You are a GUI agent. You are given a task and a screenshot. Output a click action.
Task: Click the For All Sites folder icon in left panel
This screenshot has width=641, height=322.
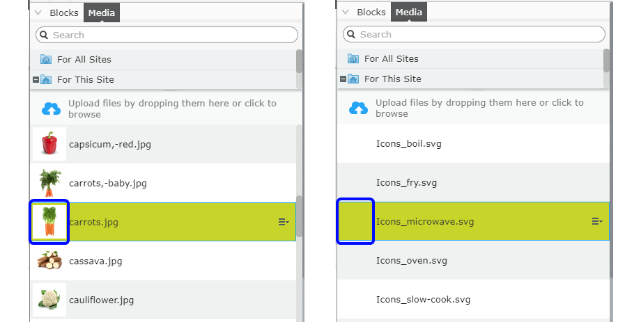(x=46, y=60)
